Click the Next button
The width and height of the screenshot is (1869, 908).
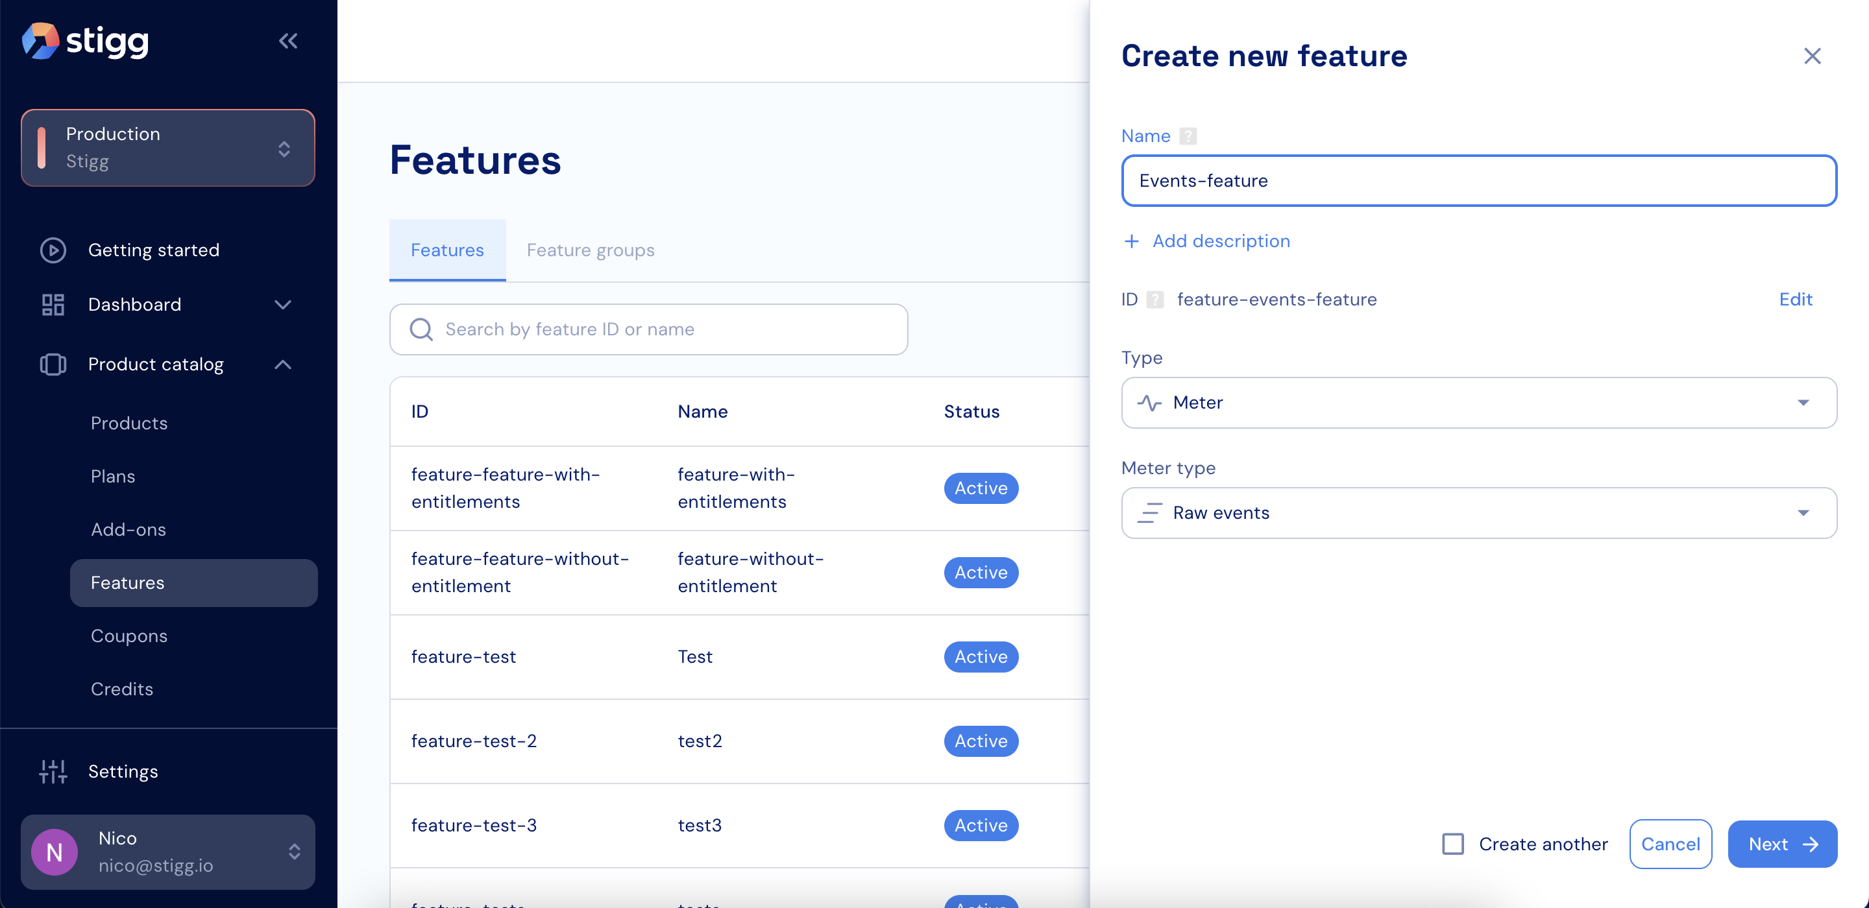click(1782, 843)
